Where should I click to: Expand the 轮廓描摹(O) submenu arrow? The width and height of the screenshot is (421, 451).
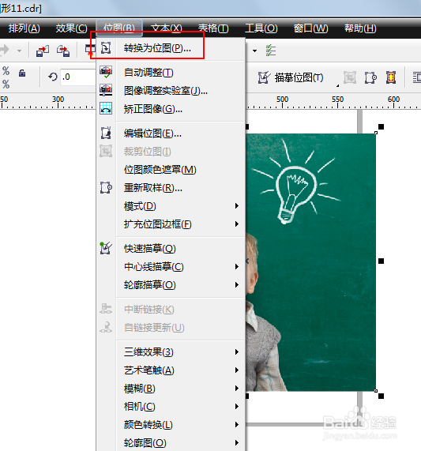(237, 285)
